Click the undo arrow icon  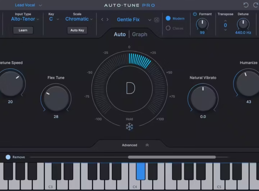click(246, 5)
